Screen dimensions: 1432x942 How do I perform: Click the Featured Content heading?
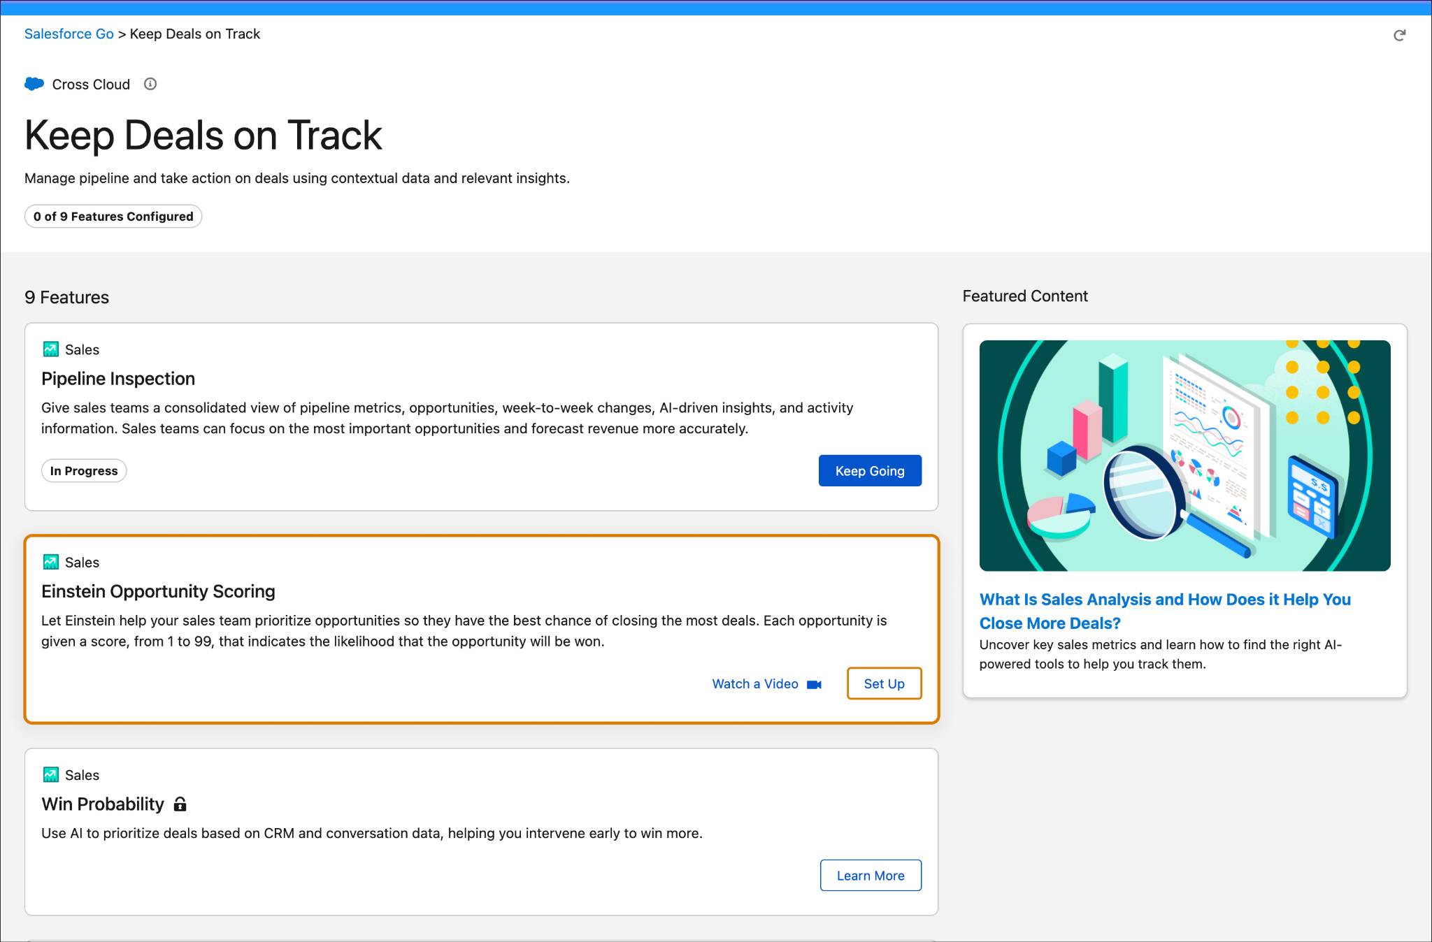click(1025, 296)
